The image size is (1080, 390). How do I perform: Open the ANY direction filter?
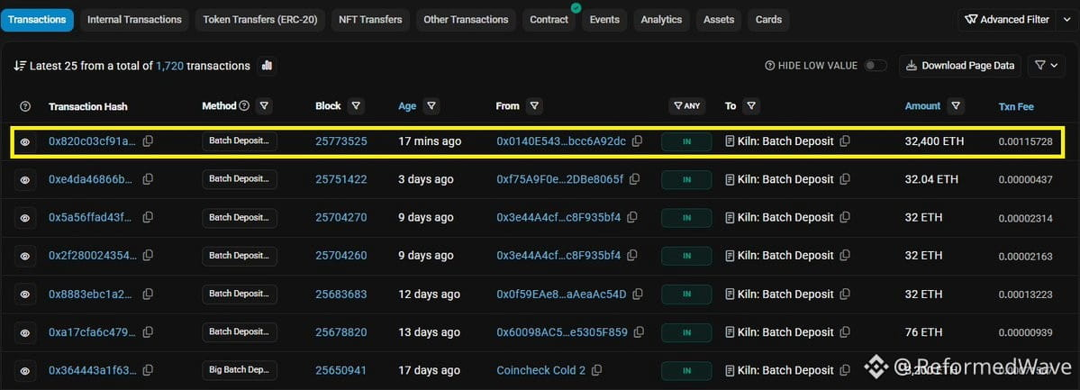coord(686,106)
